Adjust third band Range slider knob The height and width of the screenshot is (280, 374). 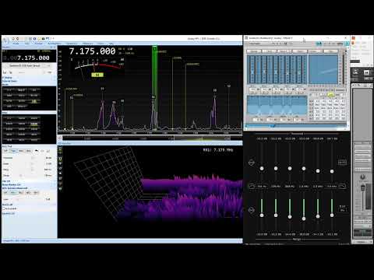tap(290, 216)
